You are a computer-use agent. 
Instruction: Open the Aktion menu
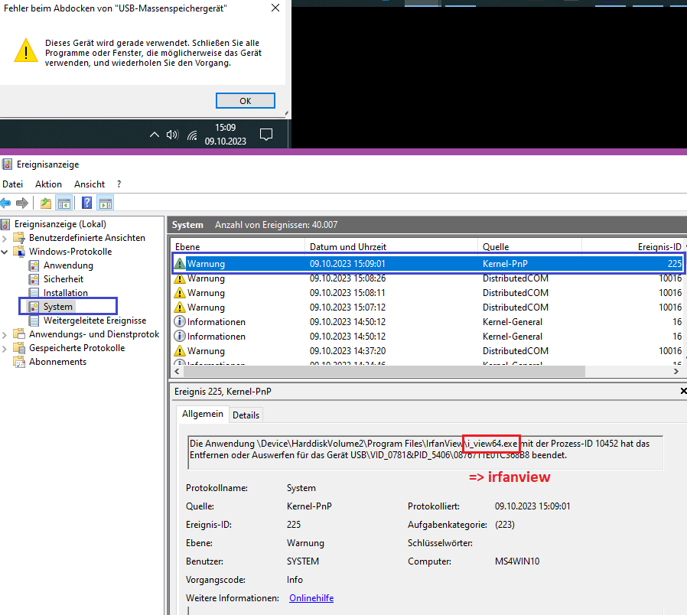(48, 184)
